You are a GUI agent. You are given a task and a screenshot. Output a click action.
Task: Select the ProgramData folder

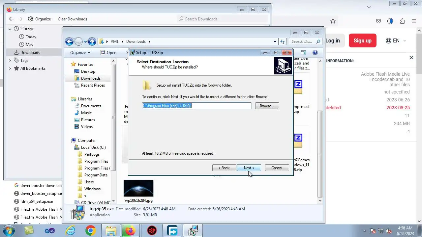coord(96,175)
